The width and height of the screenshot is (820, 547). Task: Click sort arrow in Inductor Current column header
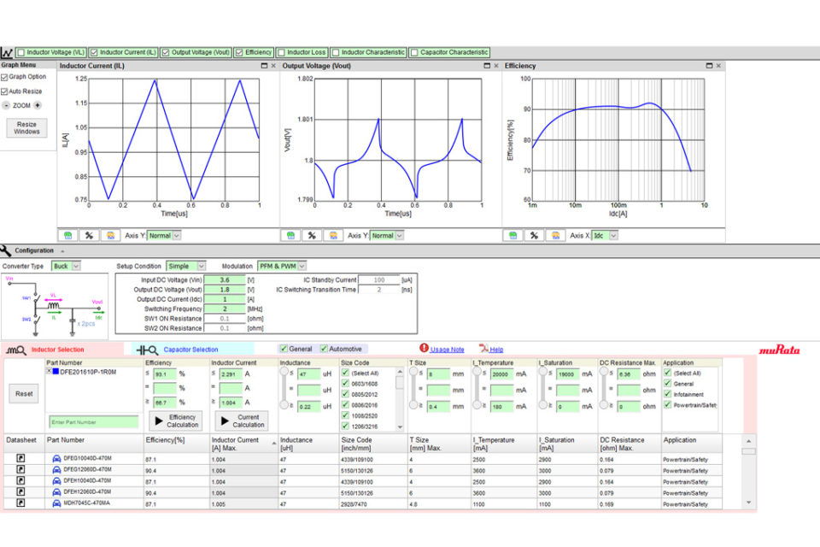pyautogui.click(x=273, y=444)
